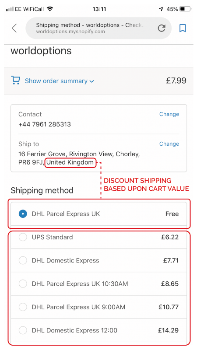Expand Show order summary
Image resolution: width=197 pixels, height=350 pixels.
(x=56, y=81)
